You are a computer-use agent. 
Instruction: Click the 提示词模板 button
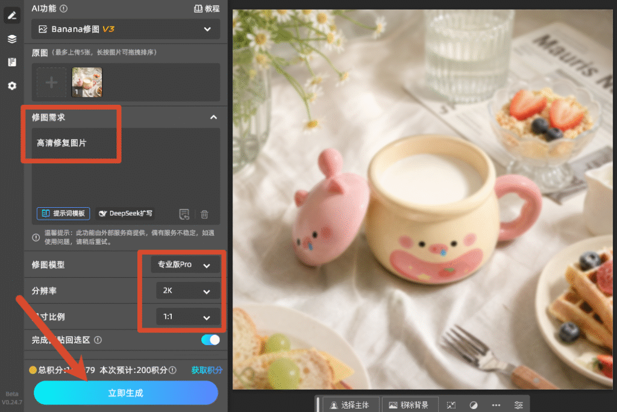tap(63, 213)
